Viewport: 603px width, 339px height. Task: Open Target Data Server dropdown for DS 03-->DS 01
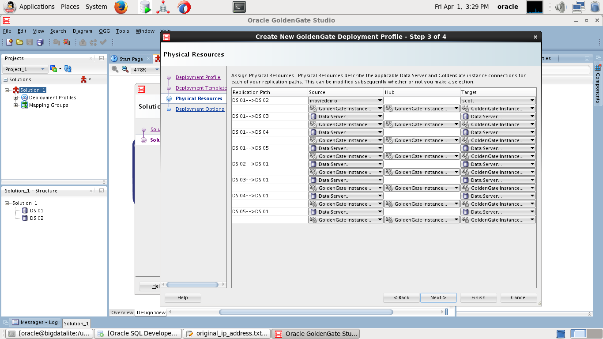click(x=498, y=180)
